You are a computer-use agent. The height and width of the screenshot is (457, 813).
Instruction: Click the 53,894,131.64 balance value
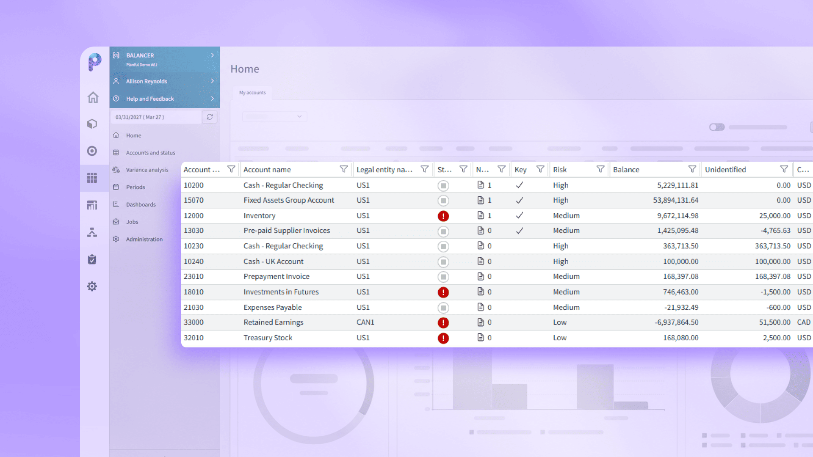pos(676,200)
